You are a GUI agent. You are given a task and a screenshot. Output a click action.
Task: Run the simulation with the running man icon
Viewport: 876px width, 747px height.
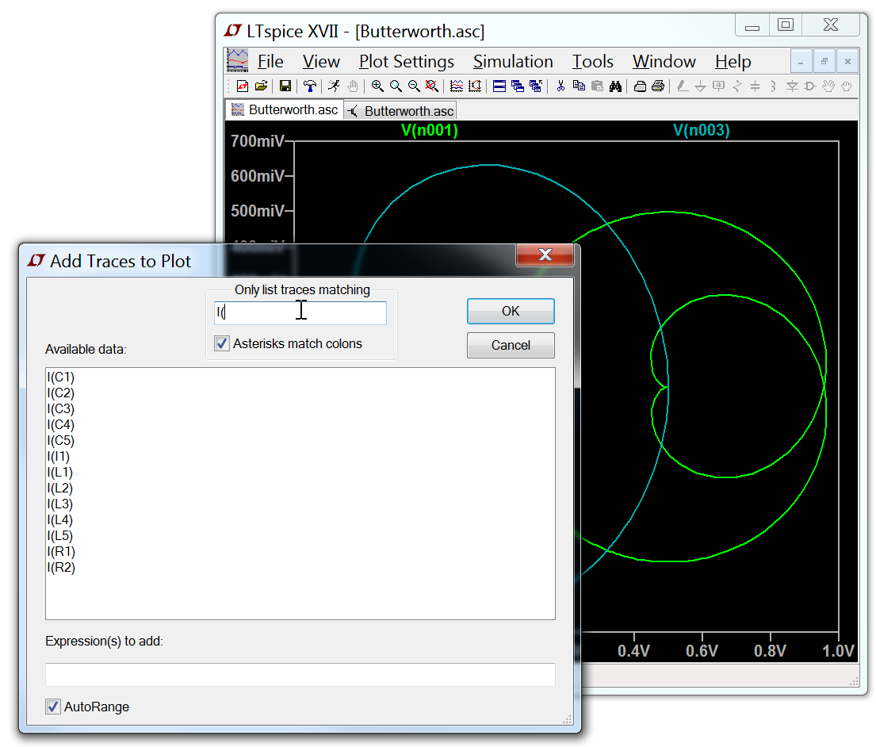pyautogui.click(x=335, y=86)
